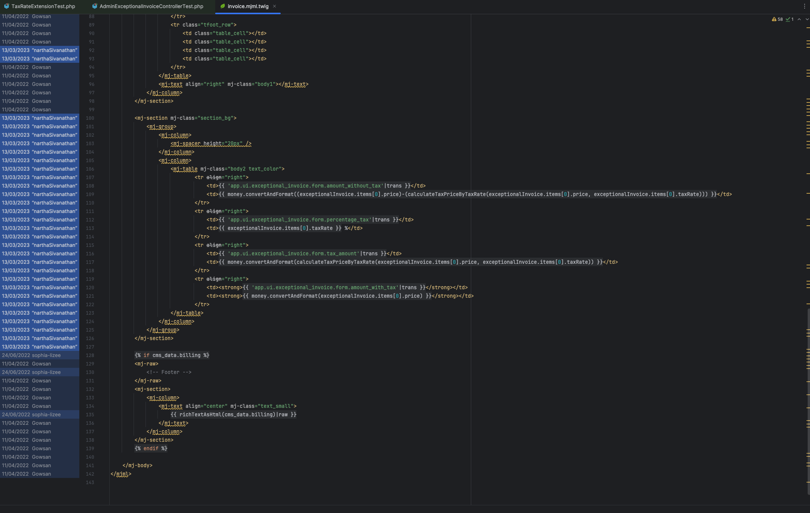Switch to AdminExceptionalInvoiceControllerTest.php tab
This screenshot has width=810, height=513.
pos(151,6)
